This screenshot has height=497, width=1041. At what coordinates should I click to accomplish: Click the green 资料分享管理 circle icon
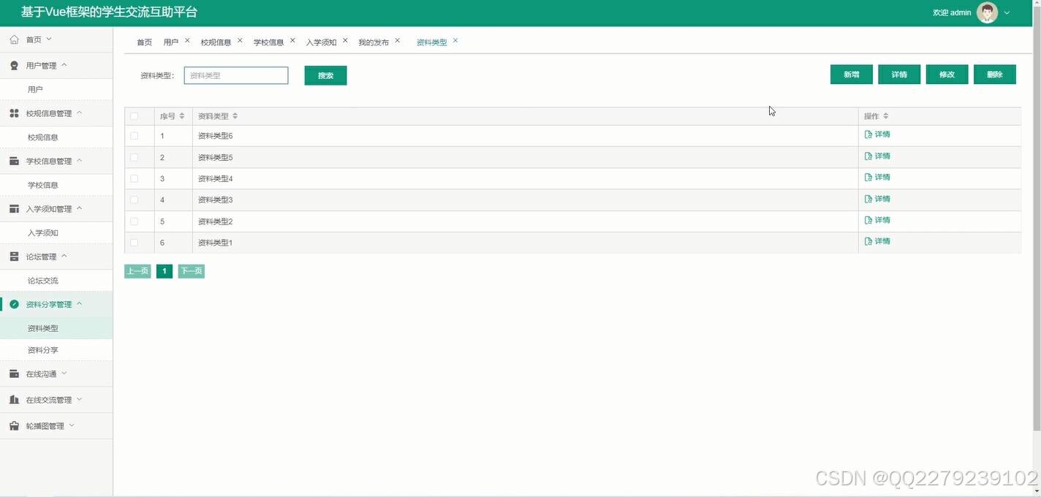coord(13,303)
